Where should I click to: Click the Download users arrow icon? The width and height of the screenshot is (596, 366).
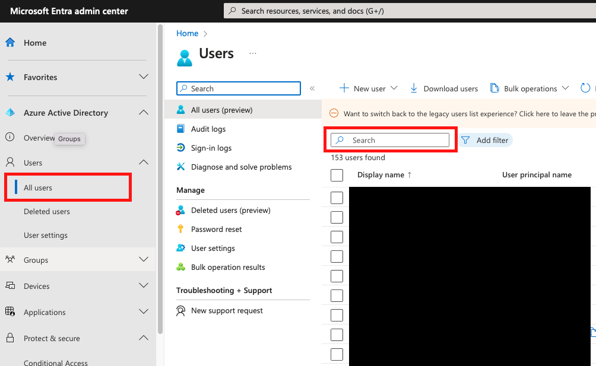coord(414,88)
